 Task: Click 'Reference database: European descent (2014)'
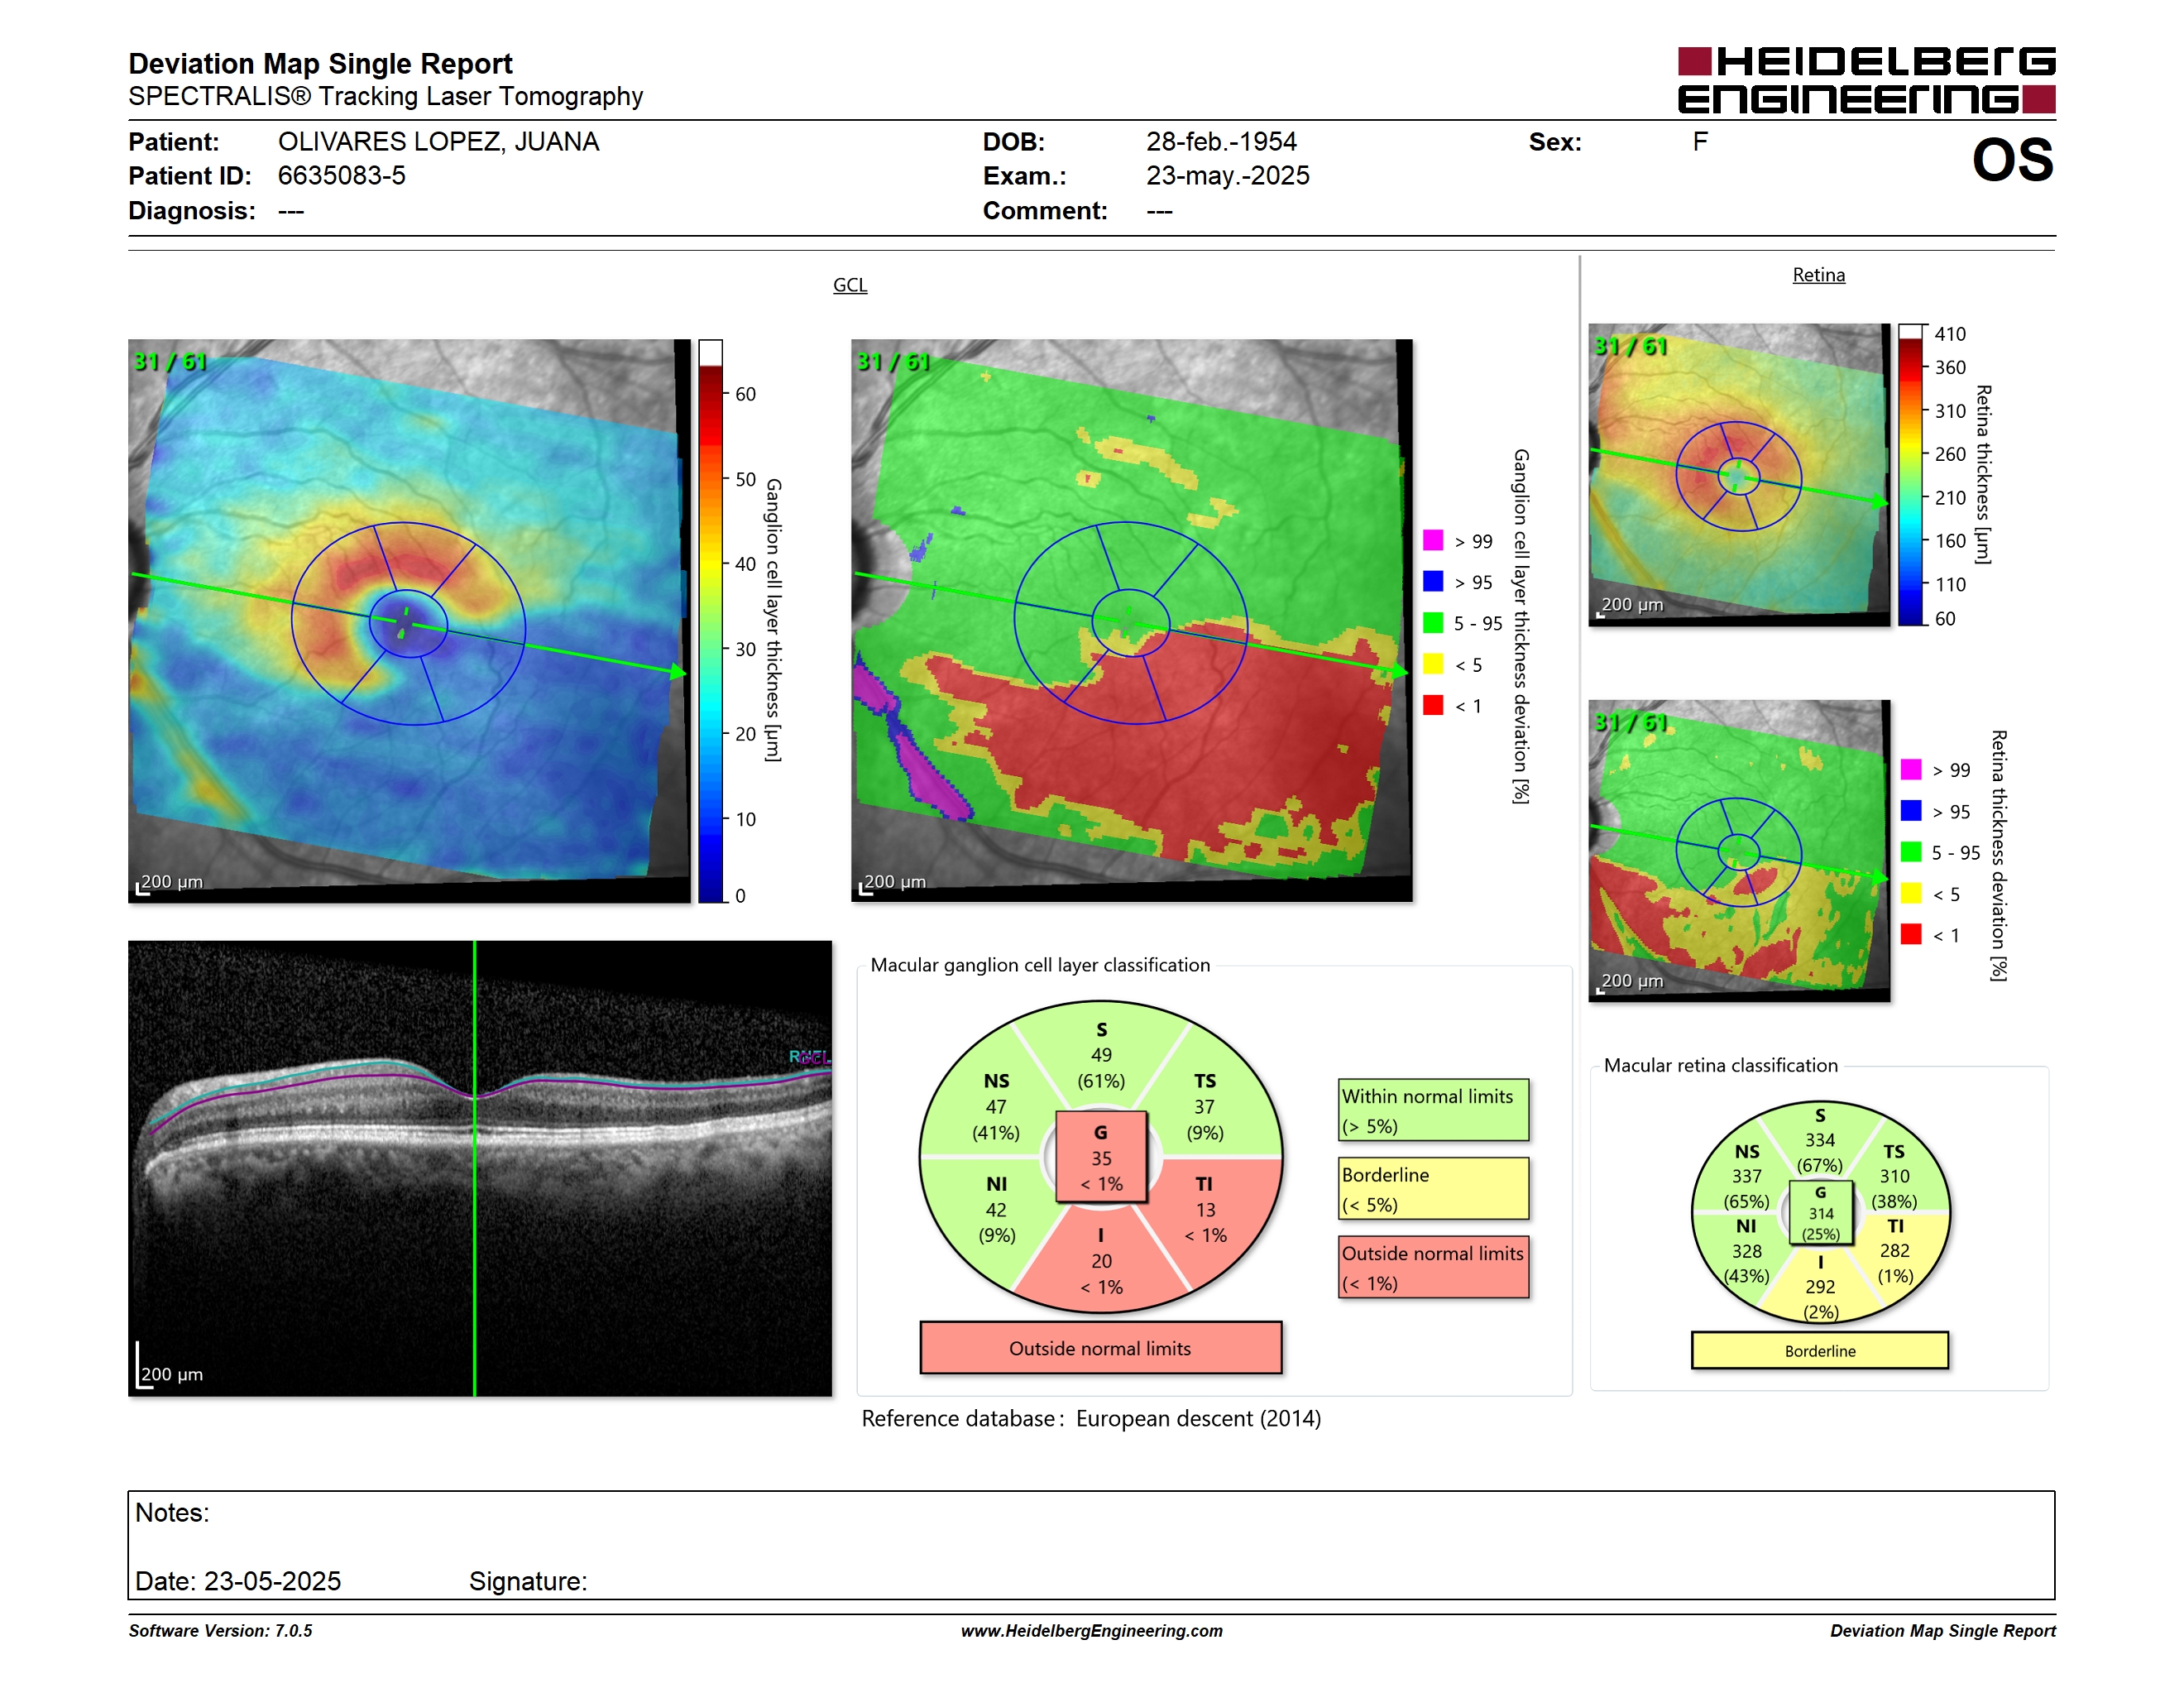(1091, 1419)
